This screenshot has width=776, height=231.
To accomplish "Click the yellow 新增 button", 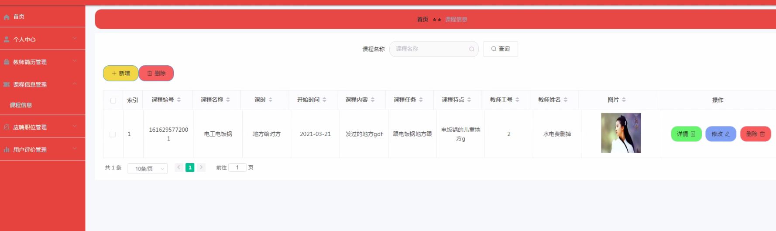I will pos(121,73).
